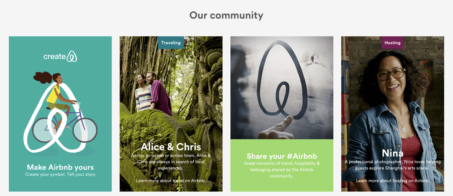Click the Airbnb symbol drawn on foggy glass
Viewport: 453px width, 196px height.
click(282, 82)
